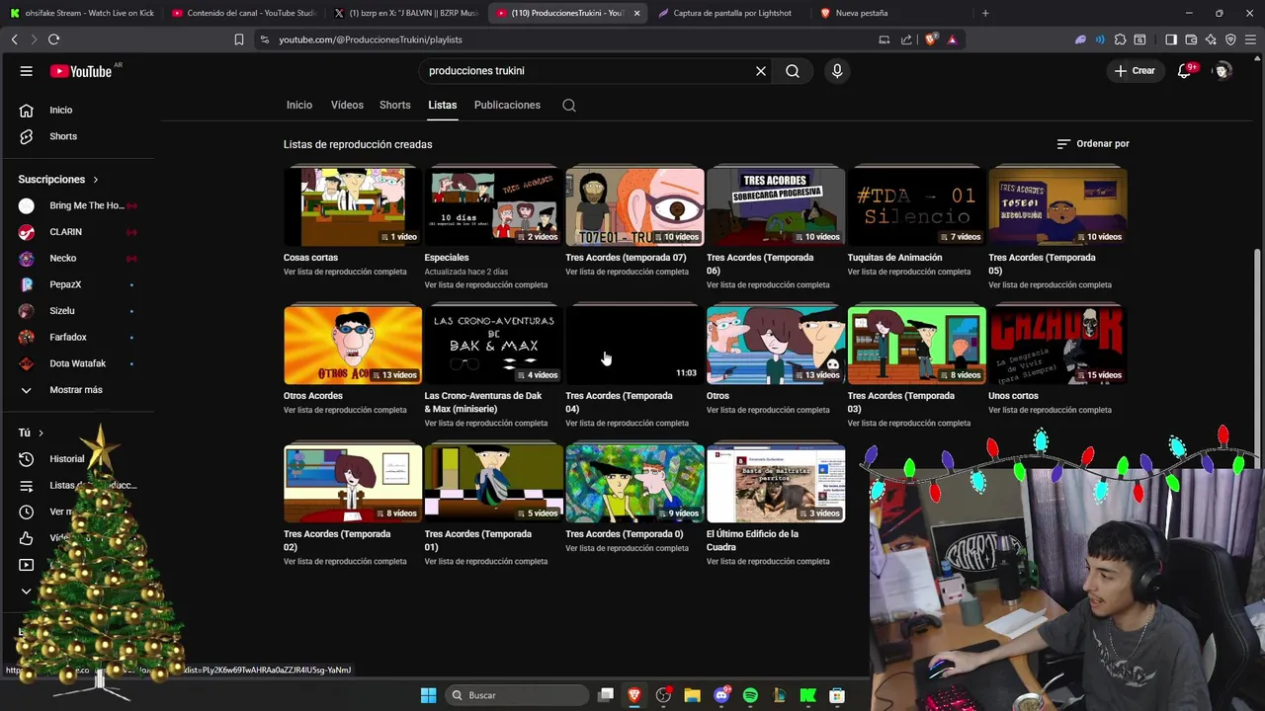Go to the YouTube logo home
This screenshot has width=1265, height=711.
pyautogui.click(x=82, y=71)
